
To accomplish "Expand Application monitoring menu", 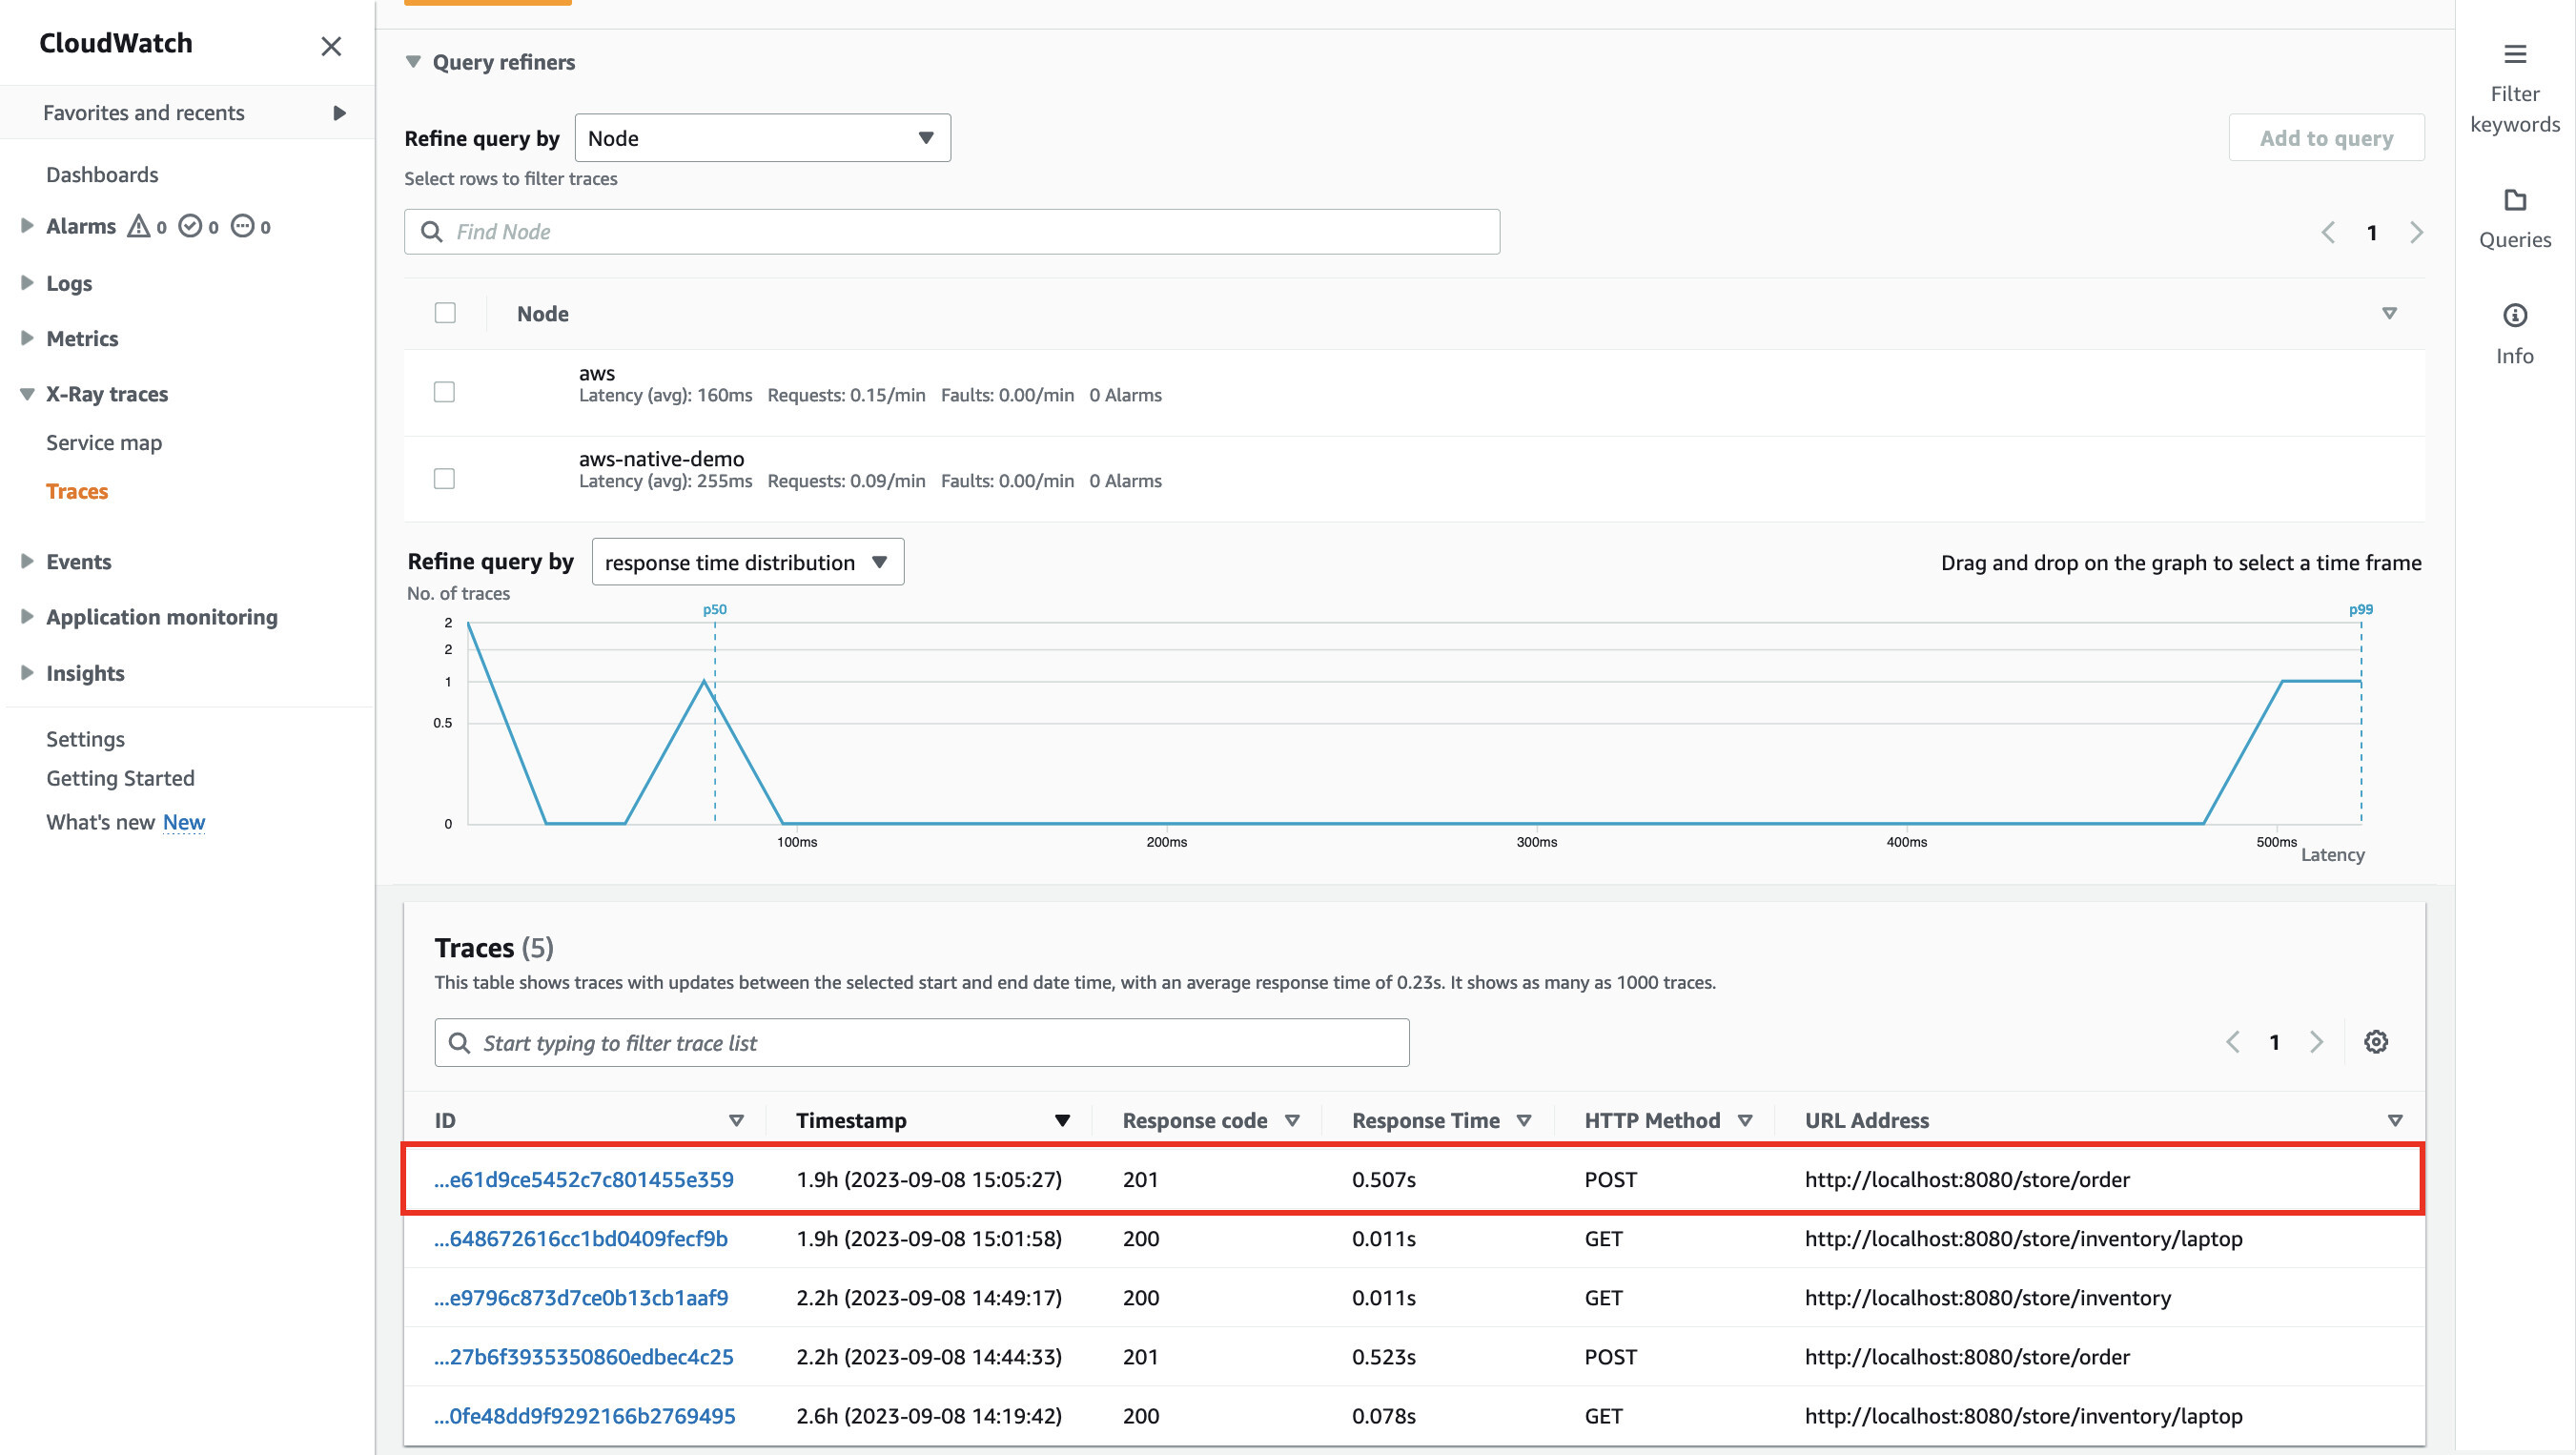I will tap(27, 617).
